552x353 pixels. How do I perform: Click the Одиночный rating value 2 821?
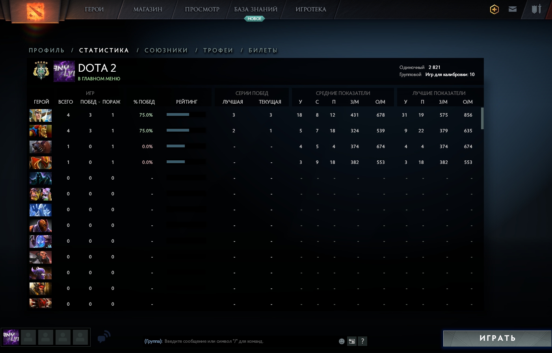(x=435, y=67)
